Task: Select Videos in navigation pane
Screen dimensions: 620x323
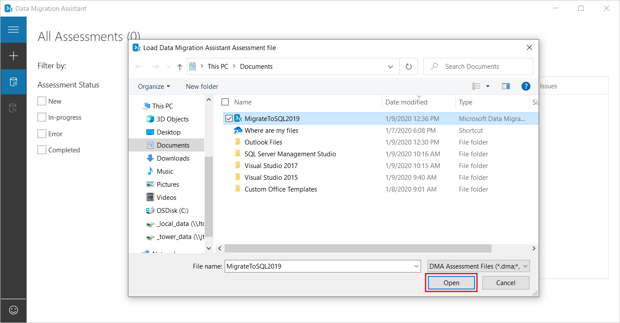Action: pos(166,197)
